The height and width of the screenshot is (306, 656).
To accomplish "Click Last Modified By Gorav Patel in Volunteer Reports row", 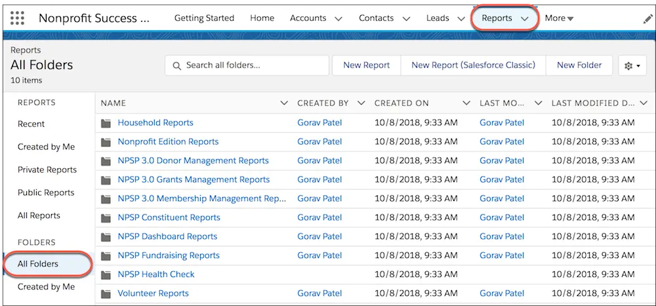I will pyautogui.click(x=502, y=294).
